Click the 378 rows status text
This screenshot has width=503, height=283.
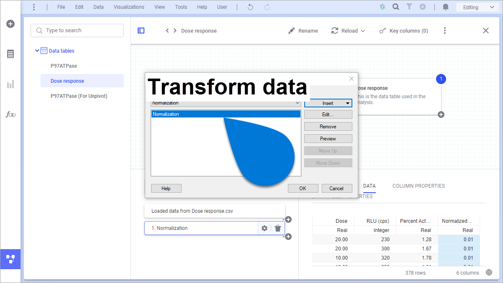[416, 273]
